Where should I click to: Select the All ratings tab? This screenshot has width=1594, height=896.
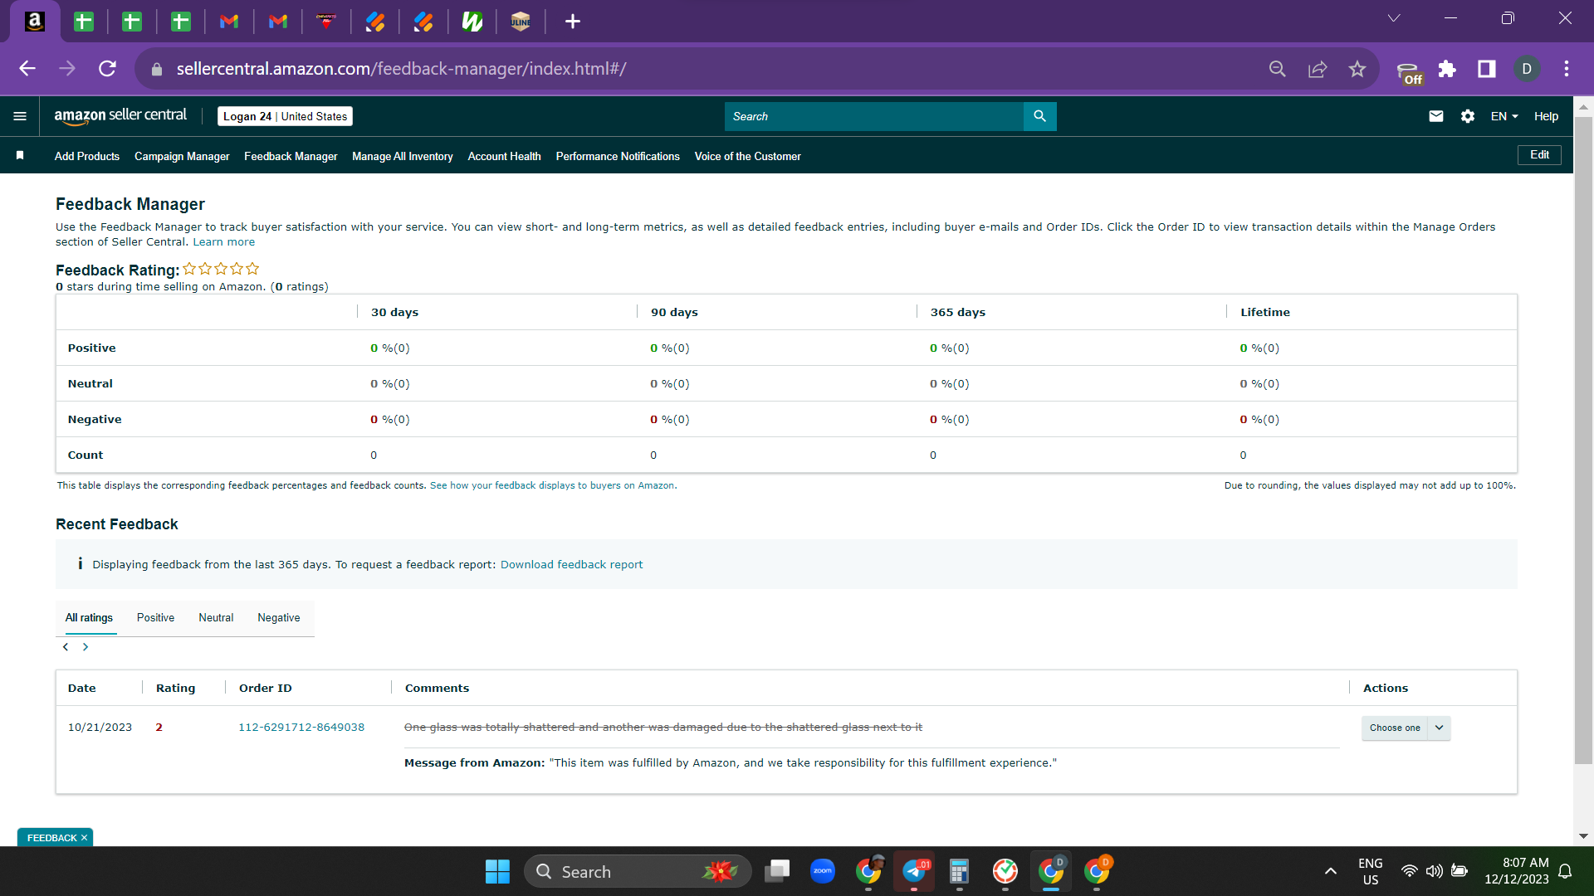point(89,618)
